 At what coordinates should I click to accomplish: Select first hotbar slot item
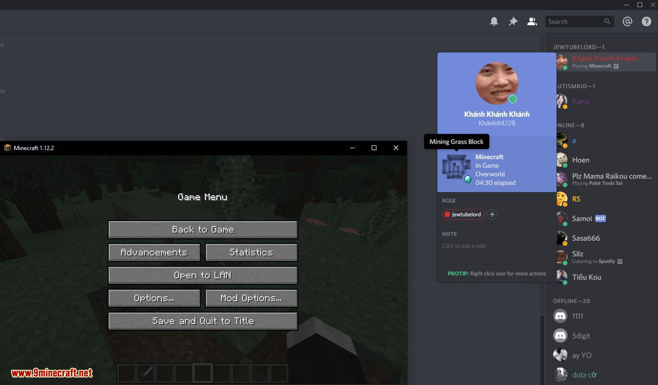point(126,373)
